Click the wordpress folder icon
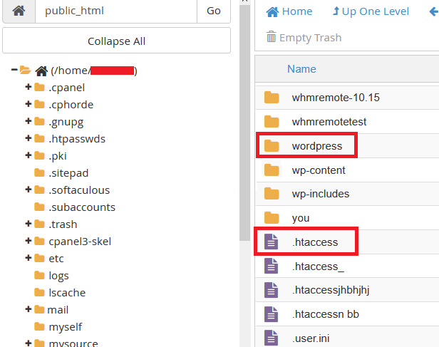439x347 pixels. tap(272, 146)
